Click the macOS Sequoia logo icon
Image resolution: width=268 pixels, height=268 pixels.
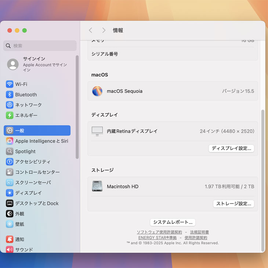(x=97, y=91)
